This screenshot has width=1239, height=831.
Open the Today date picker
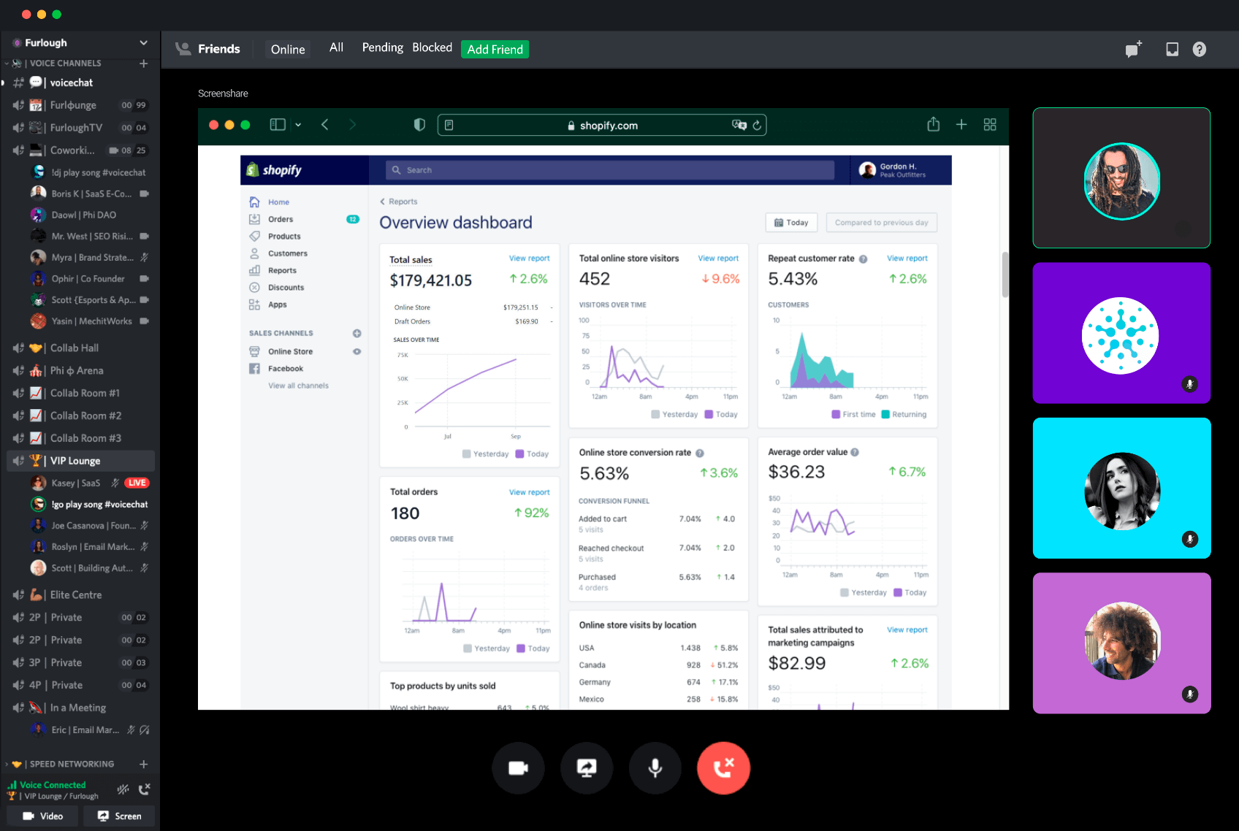point(791,223)
